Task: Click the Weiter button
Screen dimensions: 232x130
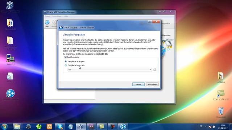Action: pyautogui.click(x=138, y=84)
